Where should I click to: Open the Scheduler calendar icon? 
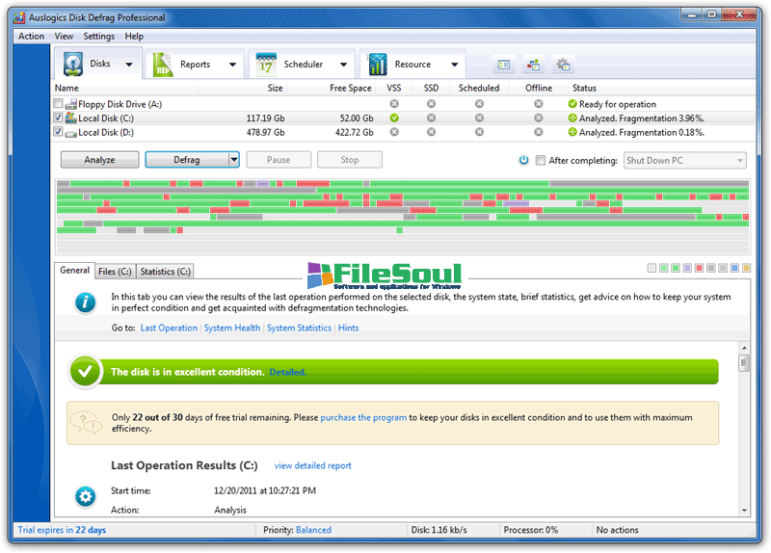[266, 65]
